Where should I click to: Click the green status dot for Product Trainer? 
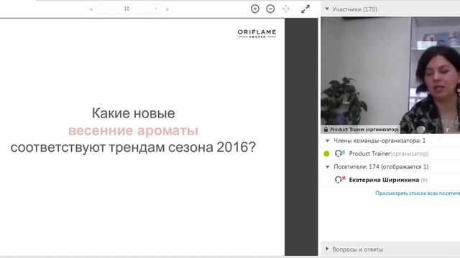pyautogui.click(x=326, y=153)
